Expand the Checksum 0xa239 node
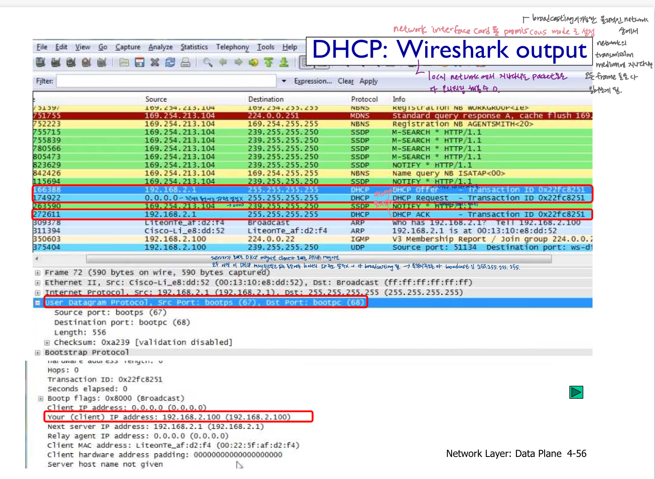 click(x=47, y=342)
